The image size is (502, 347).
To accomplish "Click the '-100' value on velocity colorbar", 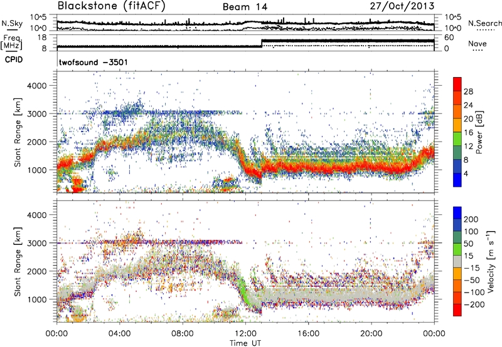I will pos(474,293).
